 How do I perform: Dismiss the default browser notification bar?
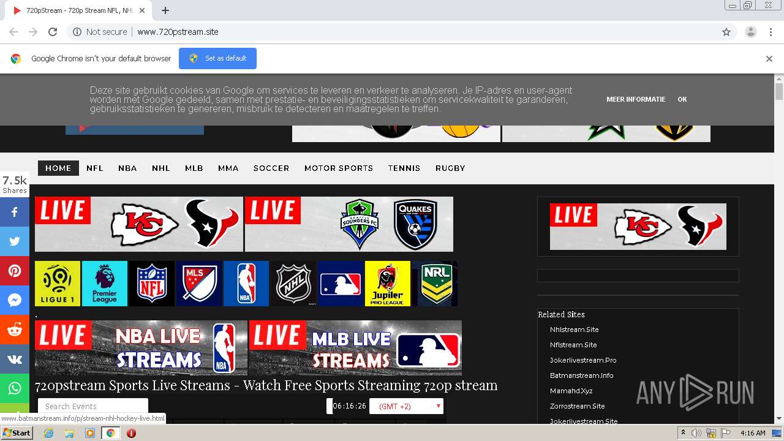pos(769,59)
